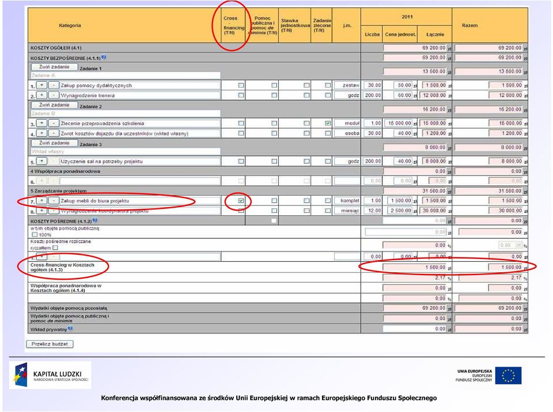Click the Stawka jednostkowa (T/N) header
The image size is (553, 412).
295,25
